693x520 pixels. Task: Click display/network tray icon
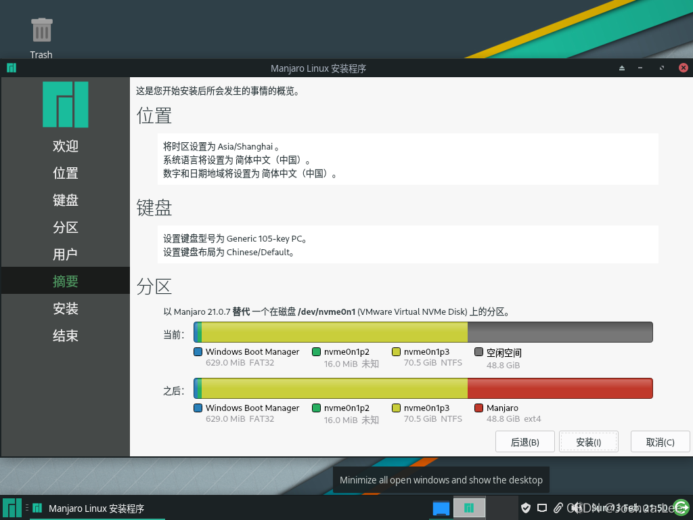click(x=542, y=508)
